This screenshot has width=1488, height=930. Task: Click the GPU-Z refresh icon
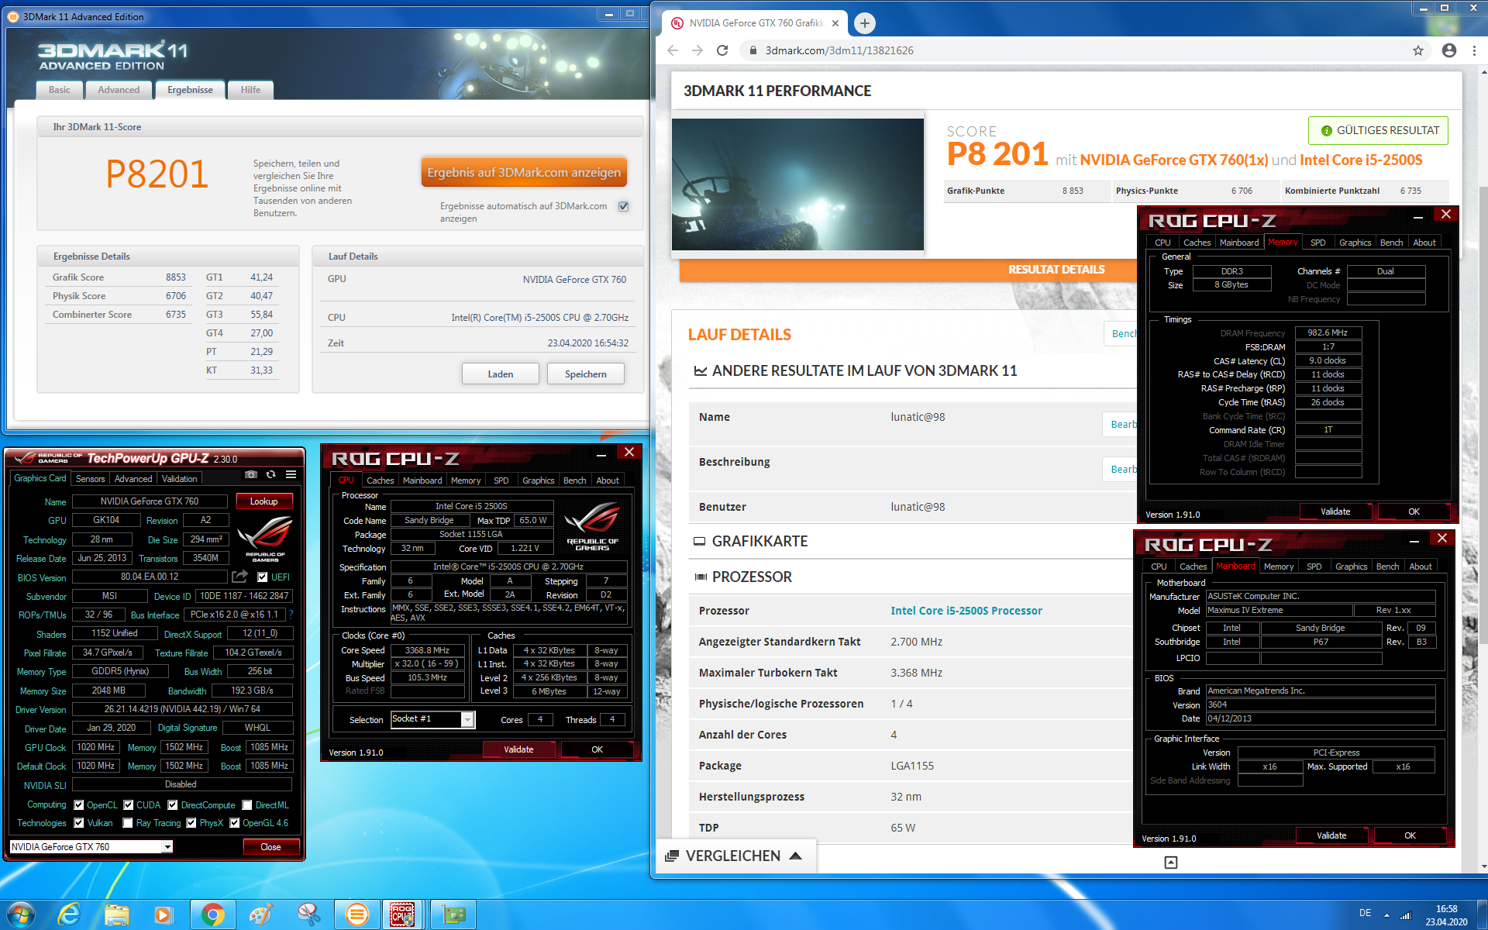(270, 475)
